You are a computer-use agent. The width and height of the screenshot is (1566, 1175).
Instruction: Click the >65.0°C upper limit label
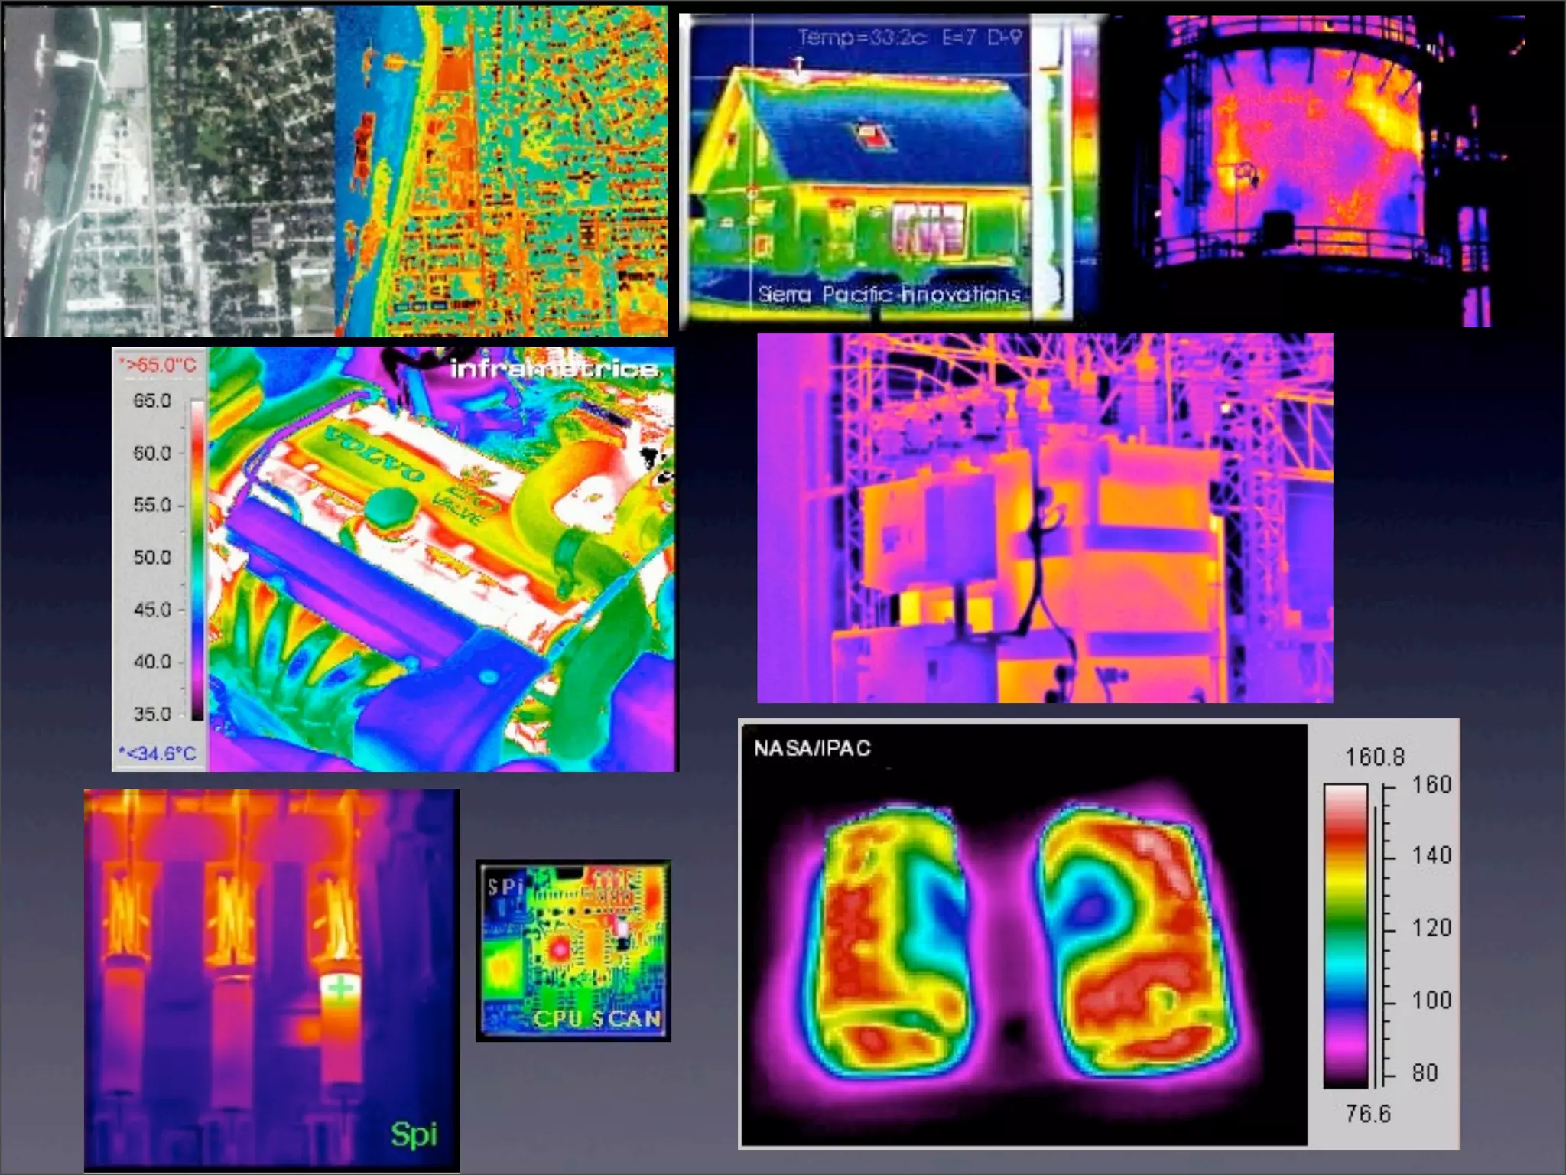tap(158, 365)
